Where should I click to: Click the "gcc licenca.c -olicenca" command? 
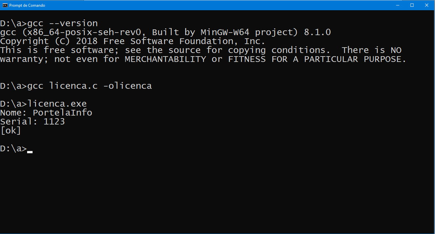(x=89, y=86)
